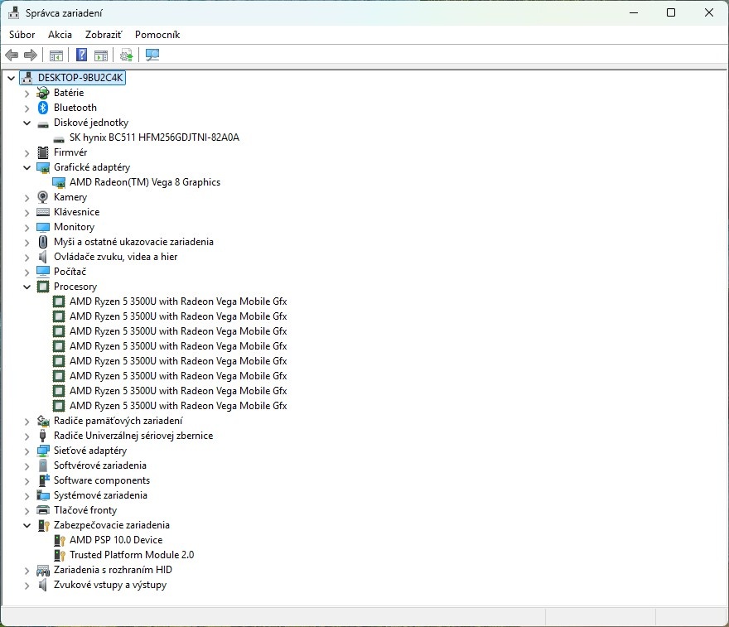729x627 pixels.
Task: Select AMD Radeon(TM) Vega 8 Graphics device
Action: (x=144, y=182)
